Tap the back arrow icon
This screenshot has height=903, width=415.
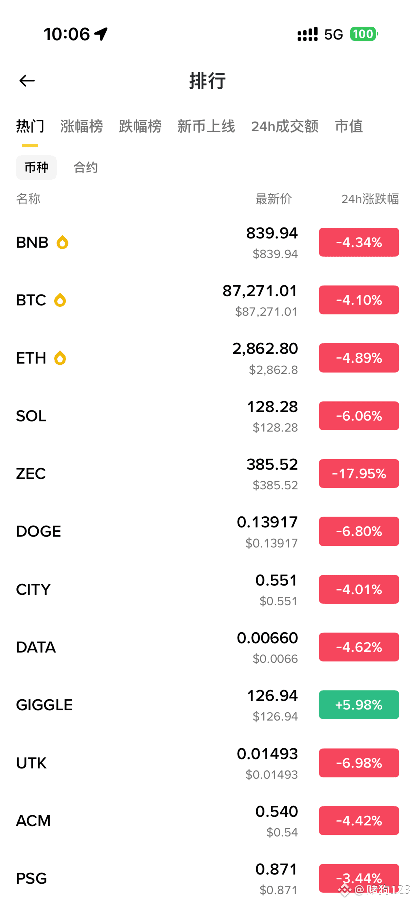point(27,81)
